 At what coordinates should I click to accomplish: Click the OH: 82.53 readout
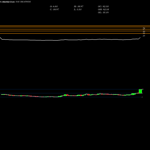(x=103, y=9)
